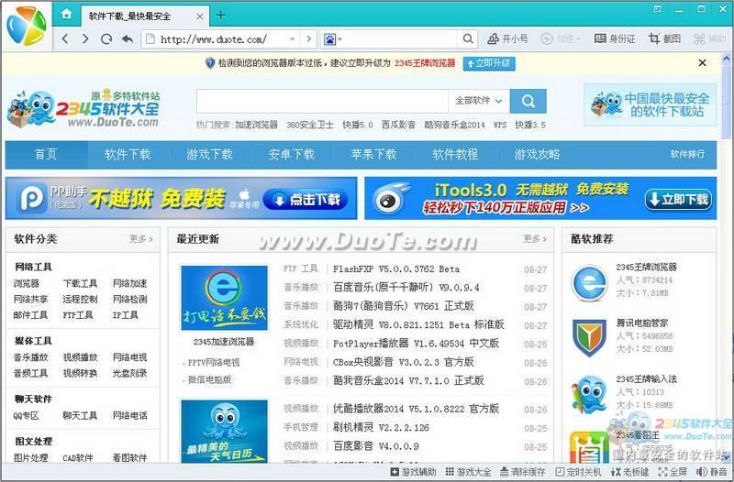This screenshot has height=482, width=734.
Task: Expand 更多 in the 软件分类 panel
Action: coord(141,239)
